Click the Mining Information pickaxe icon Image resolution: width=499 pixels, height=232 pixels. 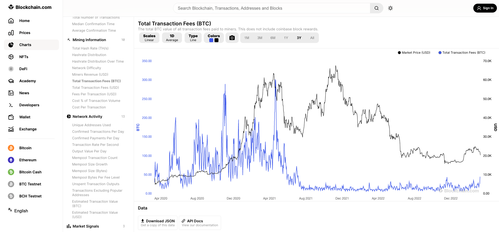click(x=69, y=40)
